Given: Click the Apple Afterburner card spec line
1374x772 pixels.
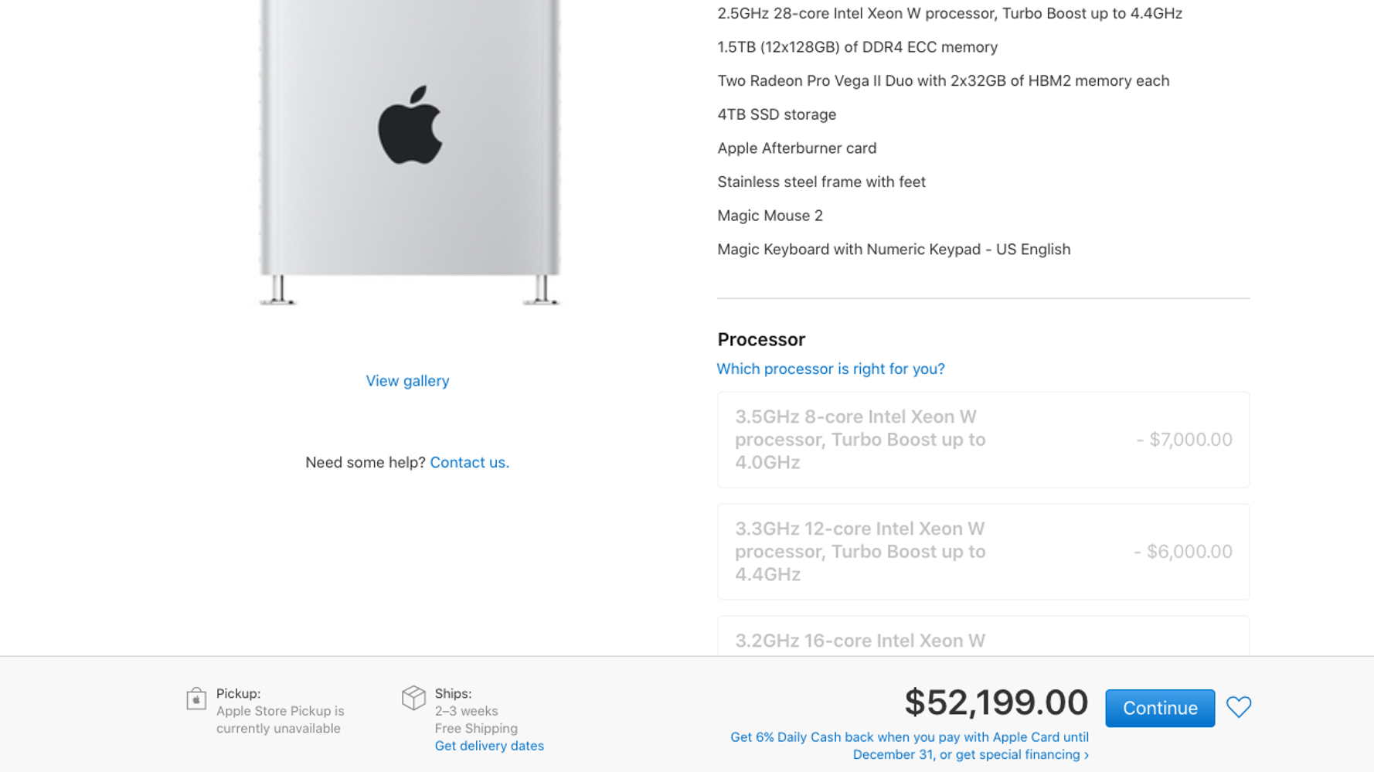Looking at the screenshot, I should [x=796, y=148].
